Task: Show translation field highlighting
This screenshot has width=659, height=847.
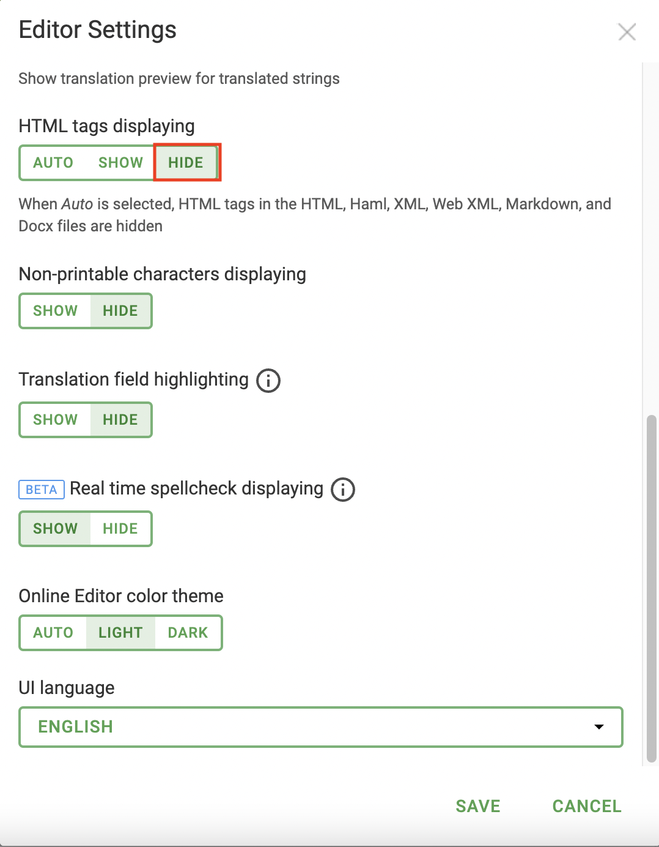Action: [55, 420]
